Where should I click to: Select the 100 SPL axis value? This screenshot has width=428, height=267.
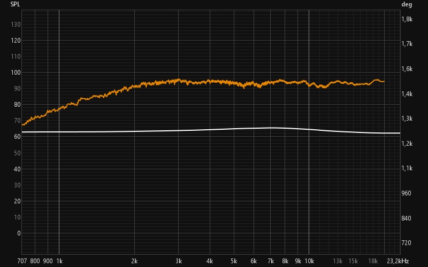point(16,73)
